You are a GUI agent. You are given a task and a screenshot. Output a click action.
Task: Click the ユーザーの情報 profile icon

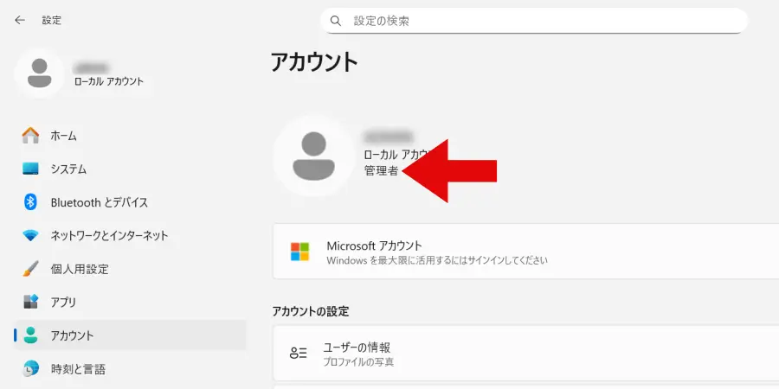coord(298,353)
